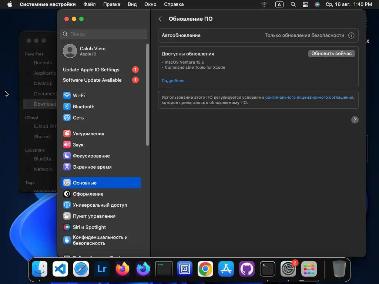
Task: Open Terminal from the Dock
Action: (x=267, y=269)
